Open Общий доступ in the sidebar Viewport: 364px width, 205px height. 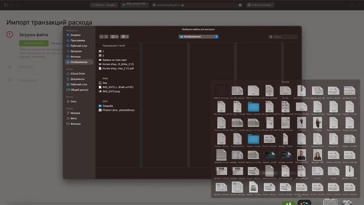click(79, 90)
